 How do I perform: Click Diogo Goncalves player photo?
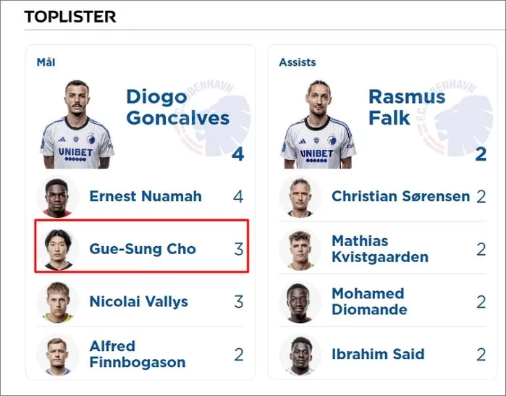coord(77,125)
